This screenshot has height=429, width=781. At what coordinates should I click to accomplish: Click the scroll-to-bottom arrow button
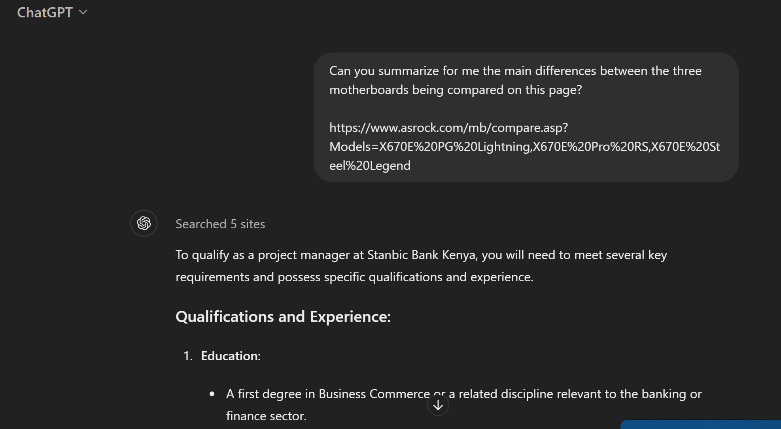click(438, 405)
